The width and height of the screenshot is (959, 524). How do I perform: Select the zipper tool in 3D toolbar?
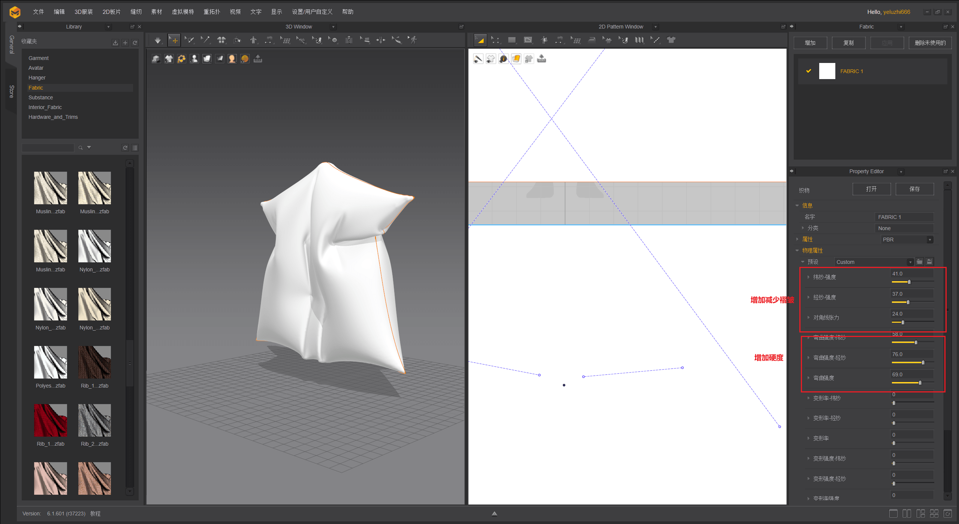click(x=349, y=40)
